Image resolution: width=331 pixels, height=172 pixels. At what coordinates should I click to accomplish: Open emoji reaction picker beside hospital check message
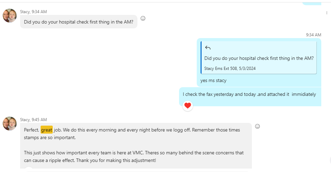143,18
